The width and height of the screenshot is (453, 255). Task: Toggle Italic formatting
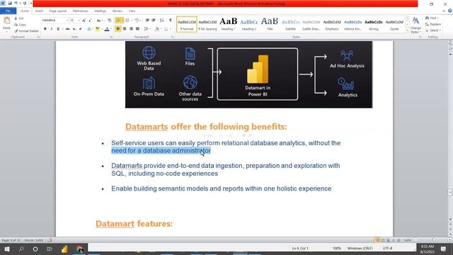click(52, 29)
